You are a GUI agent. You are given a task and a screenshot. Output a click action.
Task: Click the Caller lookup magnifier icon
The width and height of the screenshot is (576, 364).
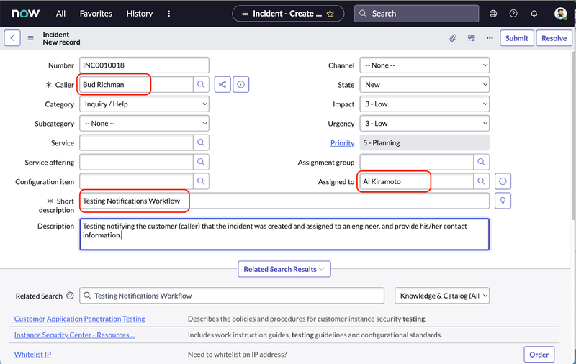coord(201,85)
